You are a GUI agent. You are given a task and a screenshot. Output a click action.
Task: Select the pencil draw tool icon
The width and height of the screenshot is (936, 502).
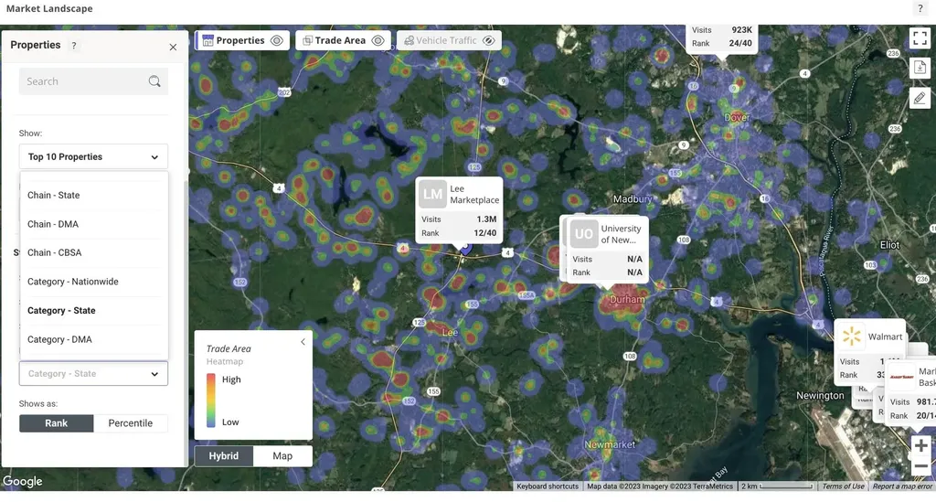click(x=920, y=98)
